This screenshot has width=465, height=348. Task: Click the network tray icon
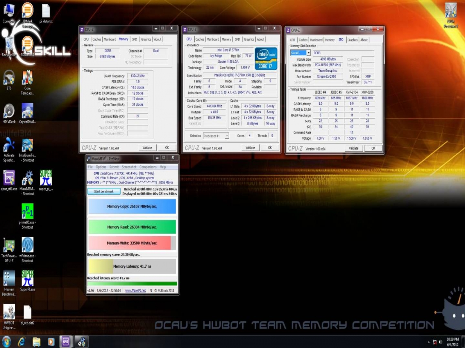click(x=435, y=342)
